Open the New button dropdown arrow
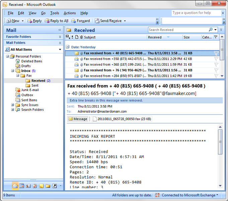The width and height of the screenshot is (228, 201). pyautogui.click(x=23, y=21)
